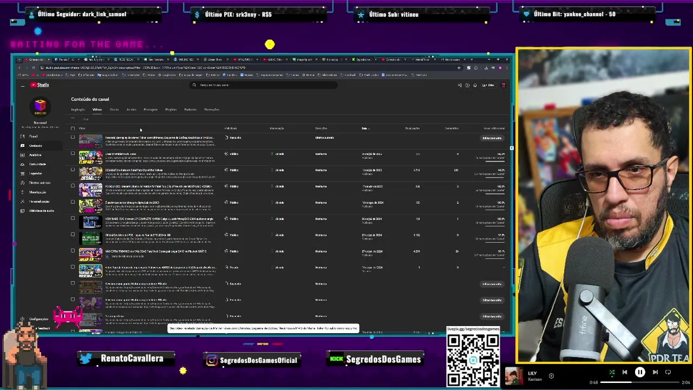This screenshot has height=390, width=693.
Task: Sort the list by the Data column
Action: [x=365, y=128]
